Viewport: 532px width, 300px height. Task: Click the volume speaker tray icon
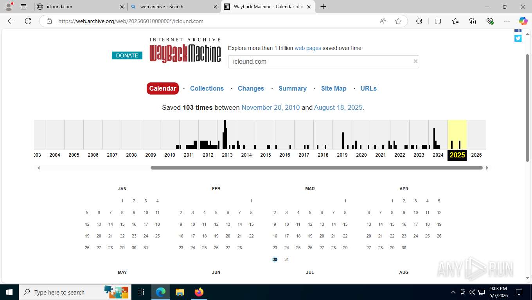pyautogui.click(x=472, y=292)
